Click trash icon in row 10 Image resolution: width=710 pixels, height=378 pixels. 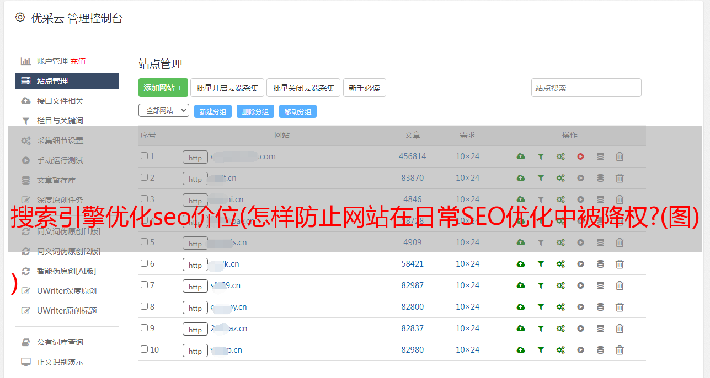[620, 350]
